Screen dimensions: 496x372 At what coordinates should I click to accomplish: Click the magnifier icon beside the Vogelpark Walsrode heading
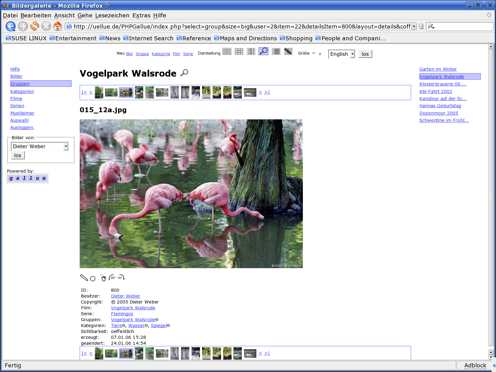tap(184, 73)
